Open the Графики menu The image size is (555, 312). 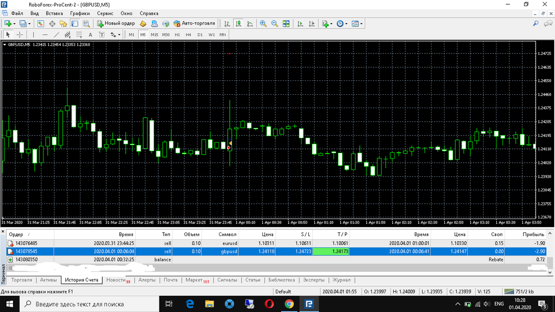tap(80, 13)
